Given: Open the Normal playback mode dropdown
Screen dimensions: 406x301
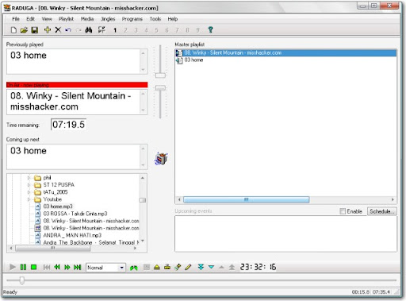Looking at the screenshot, I should (x=121, y=268).
